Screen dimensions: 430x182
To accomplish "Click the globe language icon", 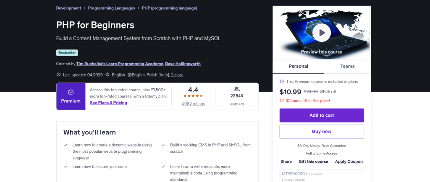I will (107, 75).
